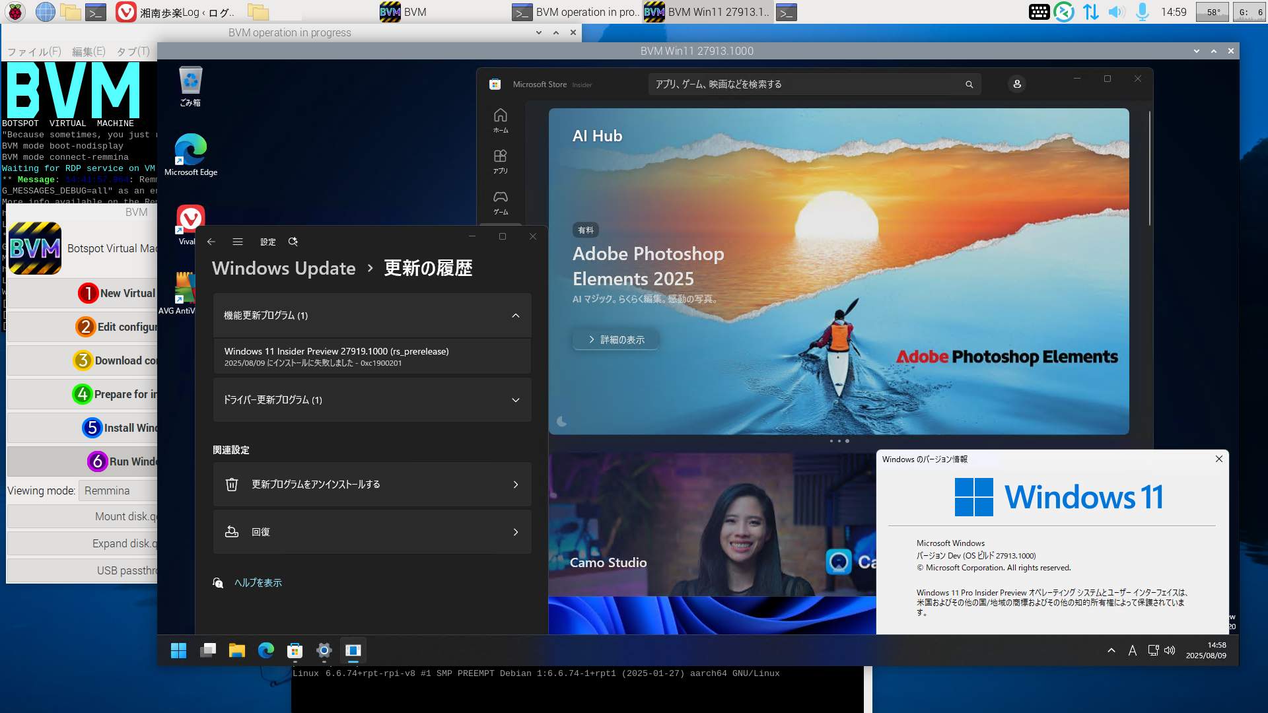
Task: Go to Store ホーム home tab
Action: tap(501, 121)
